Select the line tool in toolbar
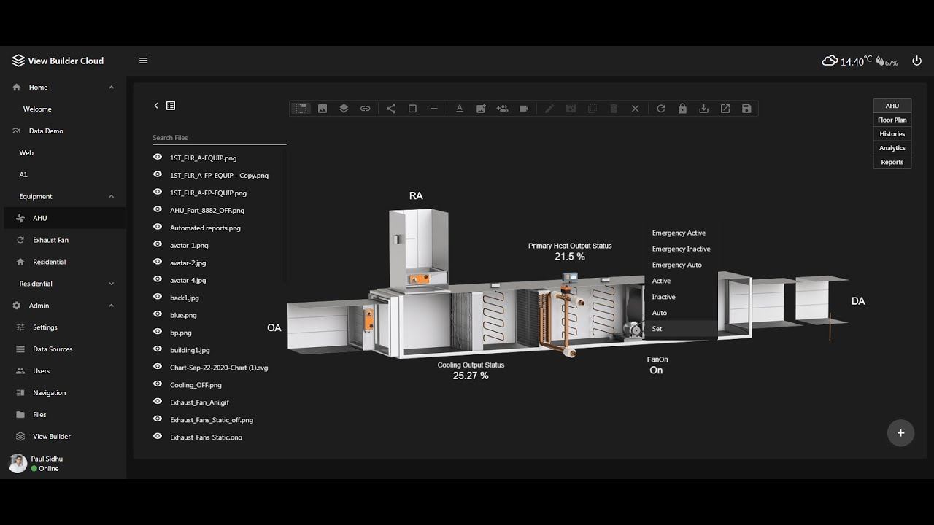934x525 pixels. [x=433, y=109]
